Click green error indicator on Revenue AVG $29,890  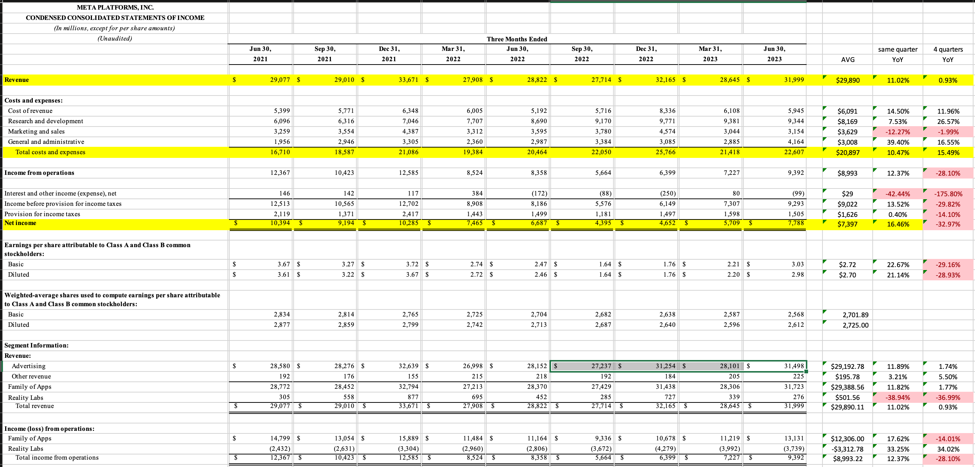[x=825, y=77]
